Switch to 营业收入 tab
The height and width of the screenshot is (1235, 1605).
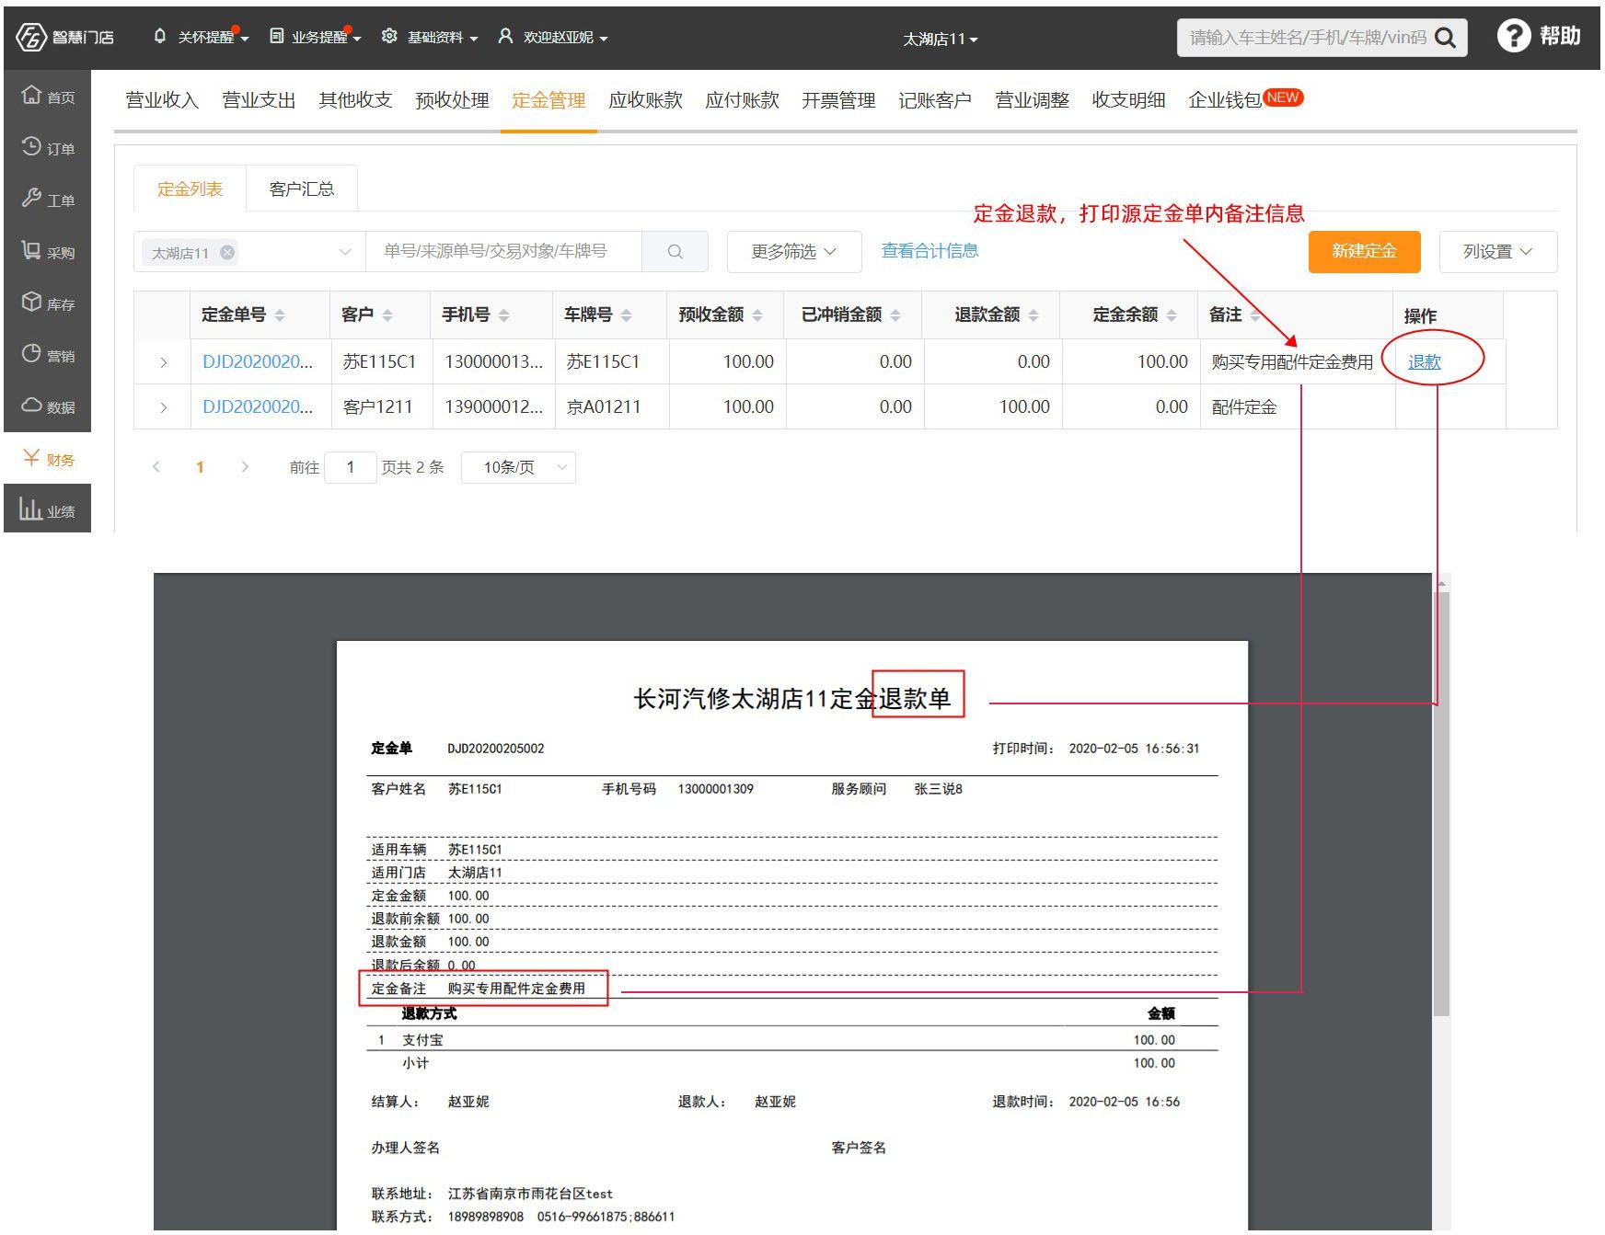(x=162, y=100)
